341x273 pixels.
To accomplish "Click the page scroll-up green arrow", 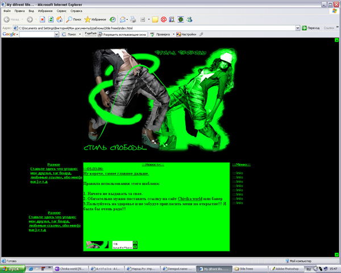I will click(x=336, y=40).
